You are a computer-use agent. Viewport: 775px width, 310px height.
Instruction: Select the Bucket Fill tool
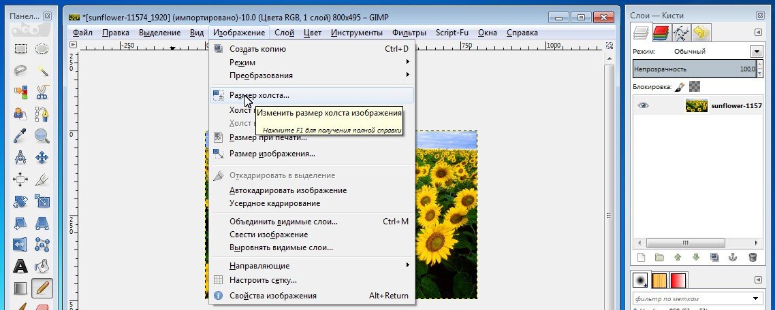tap(42, 266)
